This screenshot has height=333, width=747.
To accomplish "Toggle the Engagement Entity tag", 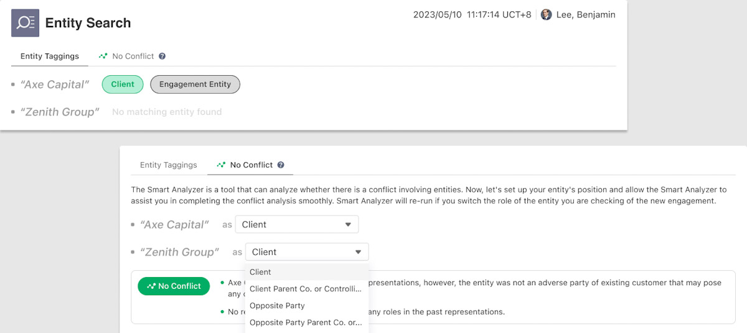I will 195,84.
